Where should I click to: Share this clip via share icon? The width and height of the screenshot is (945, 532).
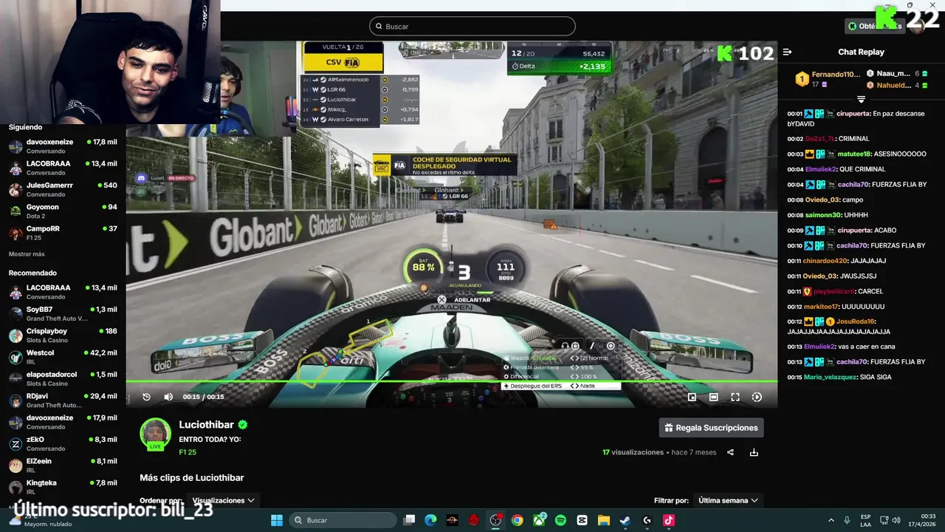tap(730, 452)
